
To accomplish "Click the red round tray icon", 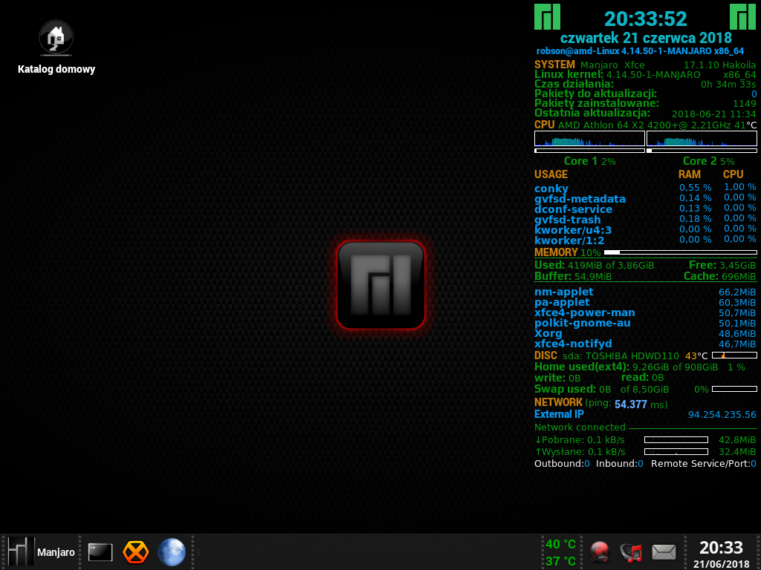I will (x=600, y=552).
